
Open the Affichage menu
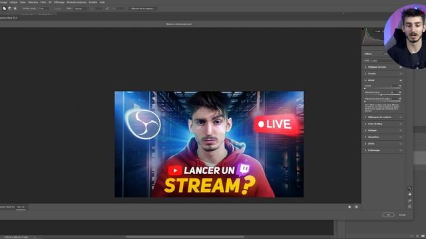[59, 2]
